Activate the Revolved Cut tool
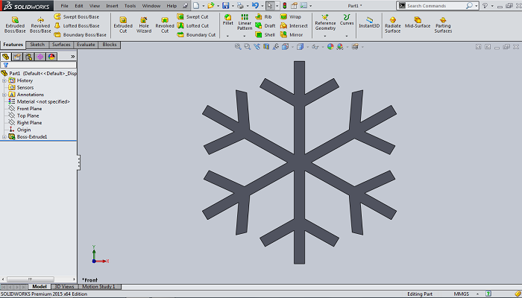The image size is (522, 298). click(x=165, y=25)
